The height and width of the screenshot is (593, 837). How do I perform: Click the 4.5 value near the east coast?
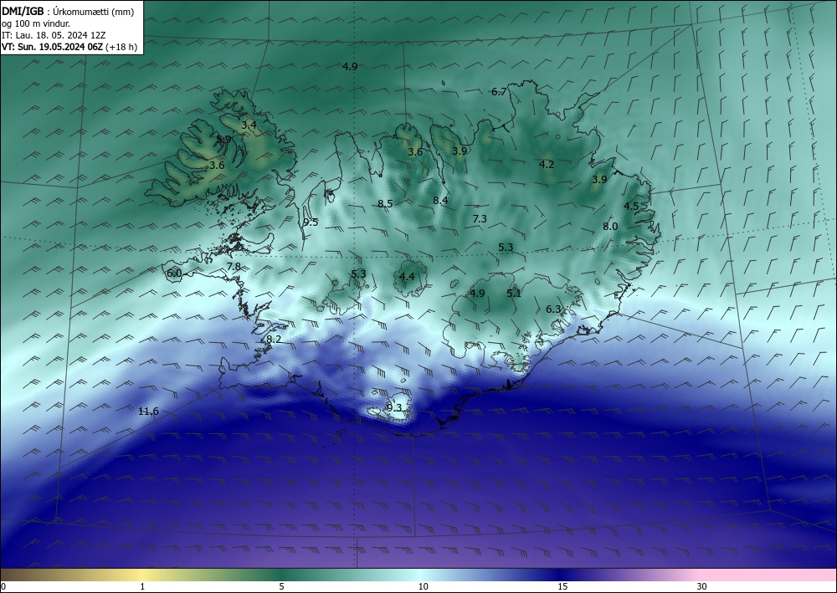coord(631,207)
